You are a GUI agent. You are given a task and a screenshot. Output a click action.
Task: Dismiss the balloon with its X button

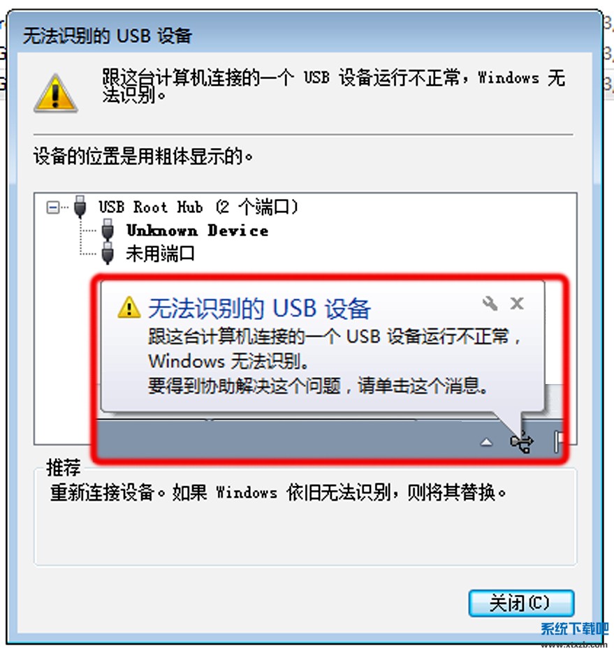click(517, 303)
